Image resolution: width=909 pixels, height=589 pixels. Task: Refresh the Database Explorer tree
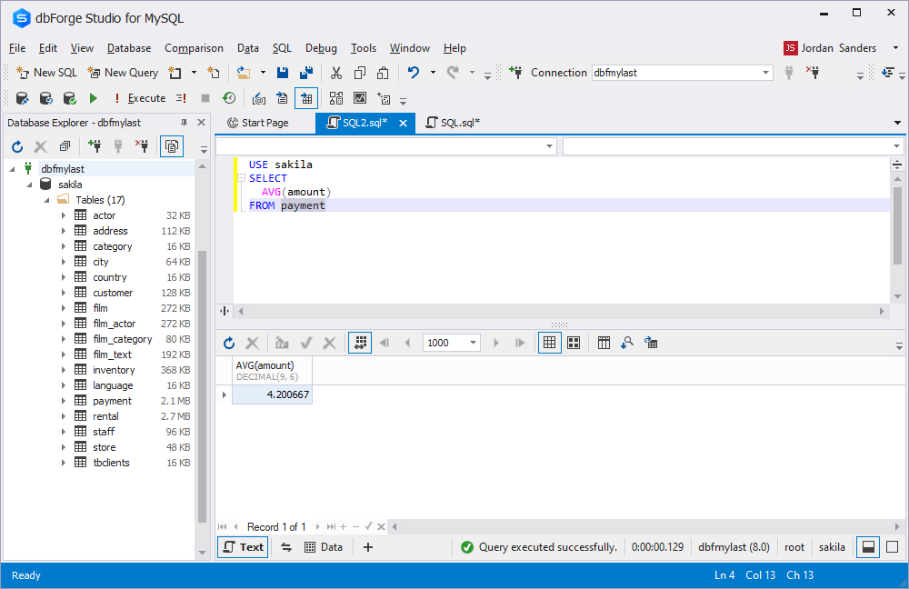17,146
